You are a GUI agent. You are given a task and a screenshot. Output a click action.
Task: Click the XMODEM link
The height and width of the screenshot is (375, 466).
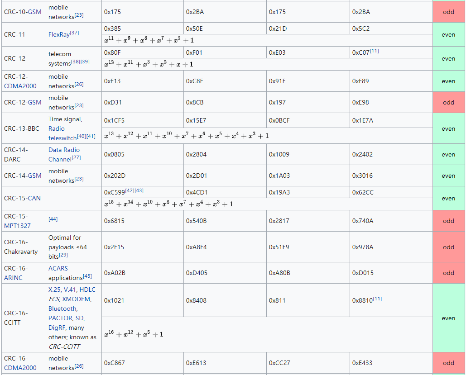point(77,299)
